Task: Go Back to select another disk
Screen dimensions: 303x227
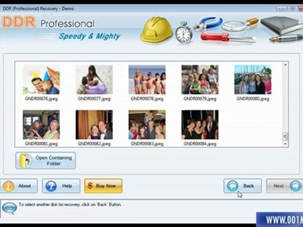Action: click(x=242, y=186)
